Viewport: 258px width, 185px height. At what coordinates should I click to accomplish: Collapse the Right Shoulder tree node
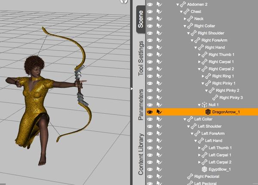pyautogui.click(x=188, y=33)
